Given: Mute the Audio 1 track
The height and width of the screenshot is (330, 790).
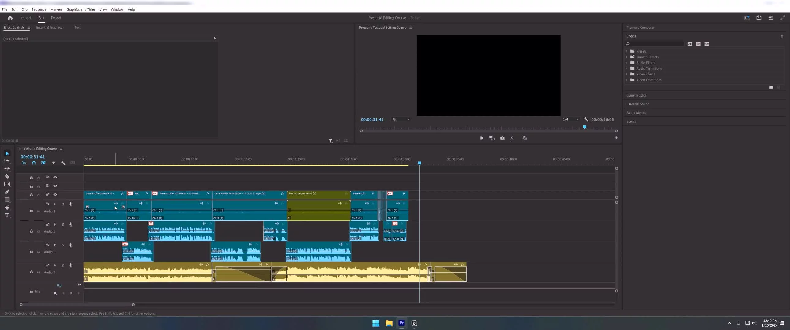Looking at the screenshot, I should click(x=55, y=204).
